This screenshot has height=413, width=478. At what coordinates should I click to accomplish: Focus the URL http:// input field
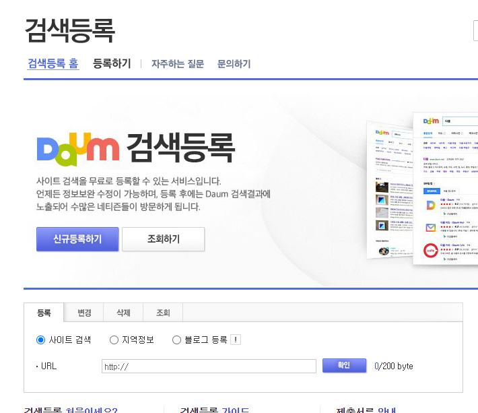[209, 366]
